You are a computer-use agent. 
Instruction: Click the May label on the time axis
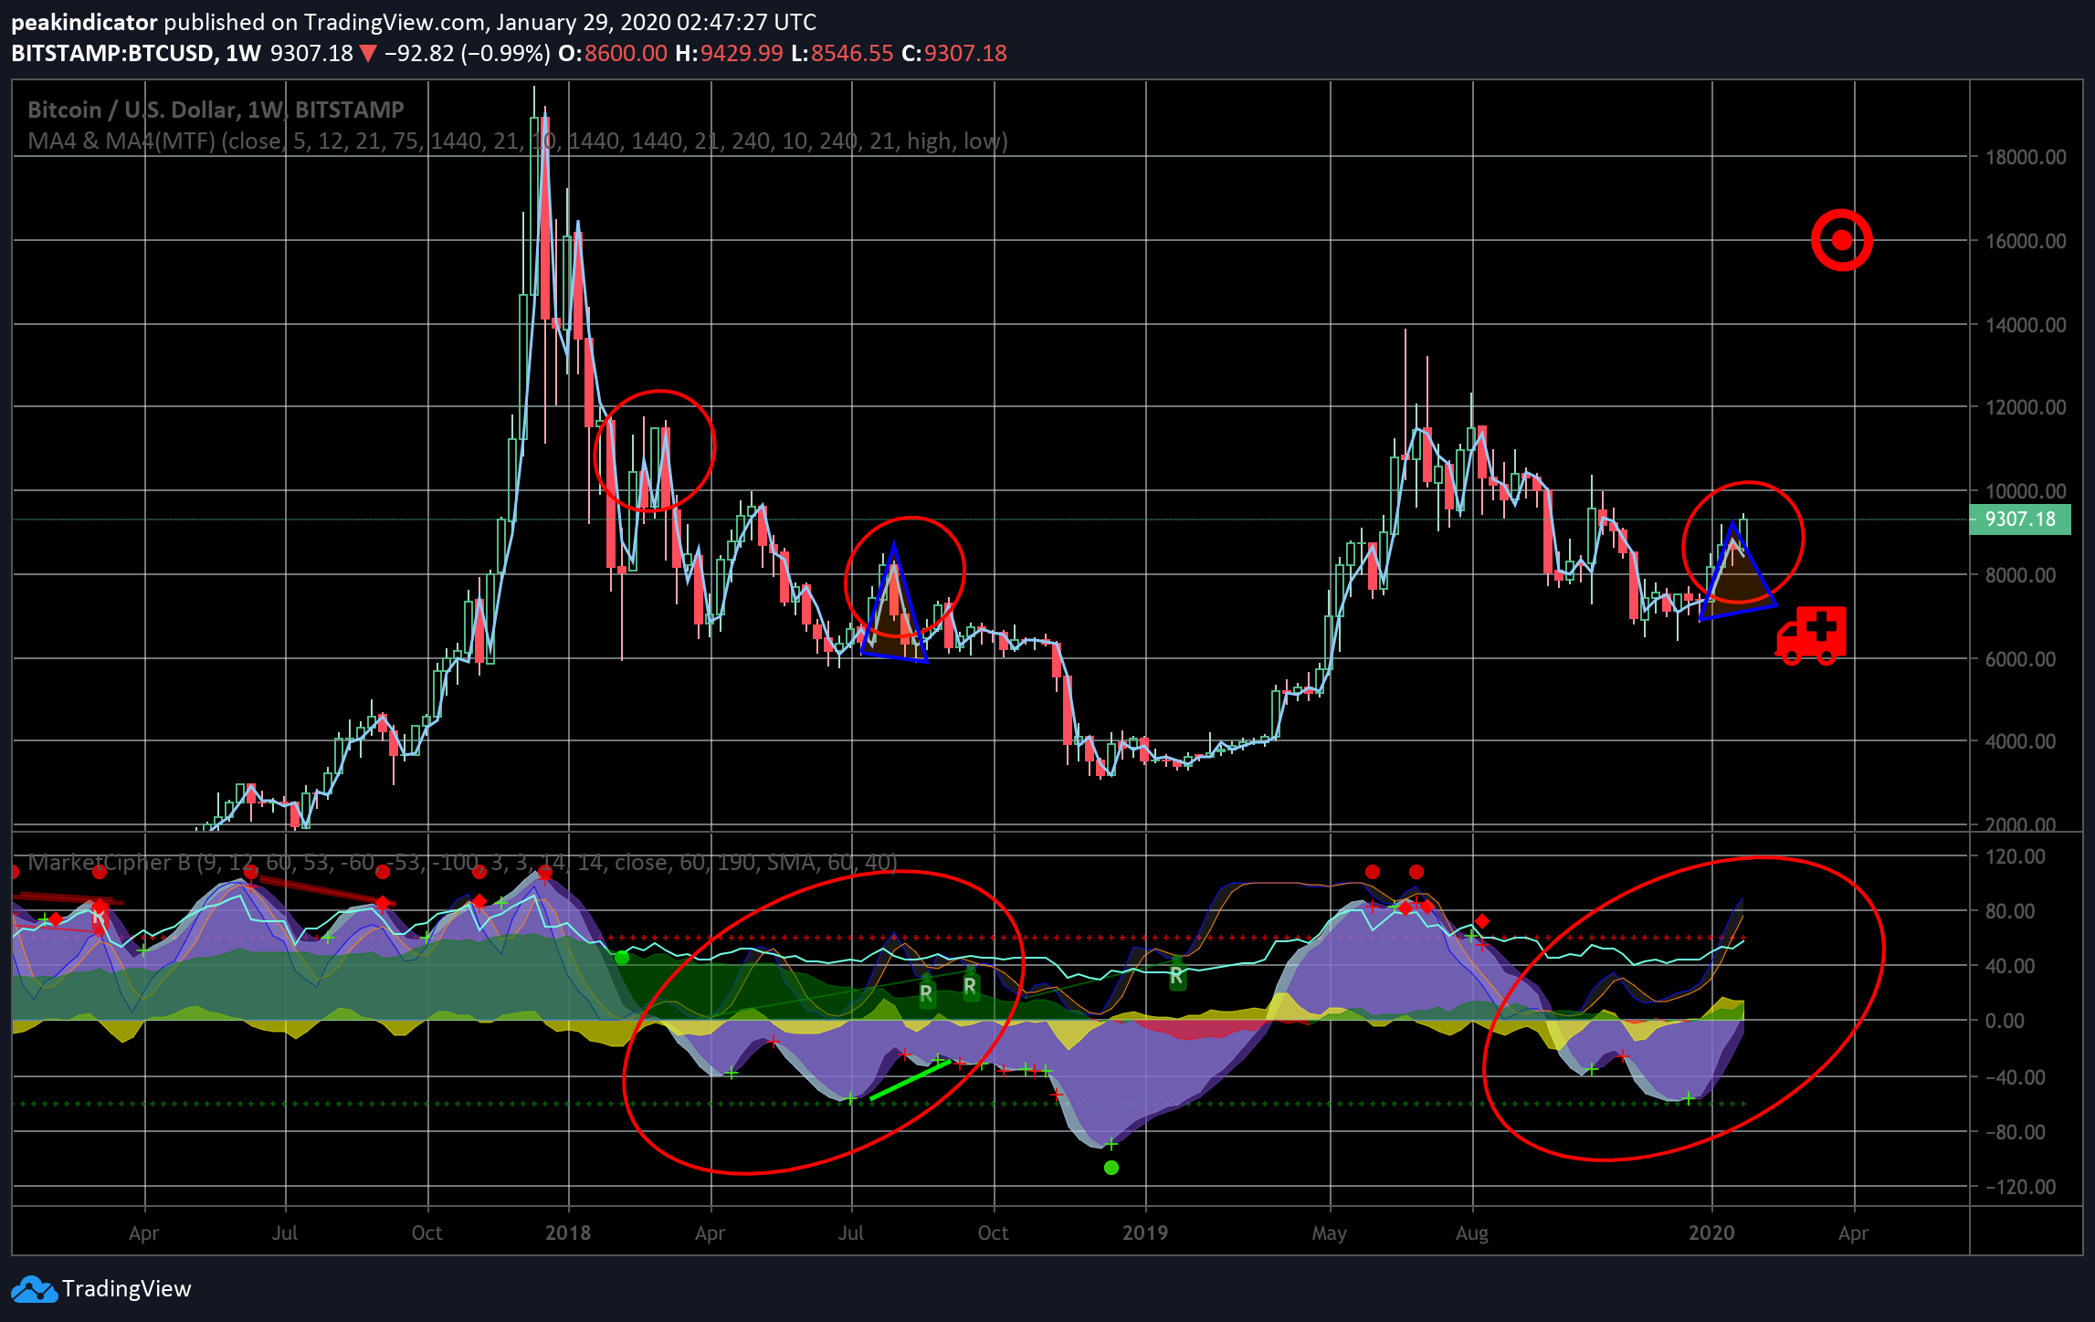(1330, 1233)
